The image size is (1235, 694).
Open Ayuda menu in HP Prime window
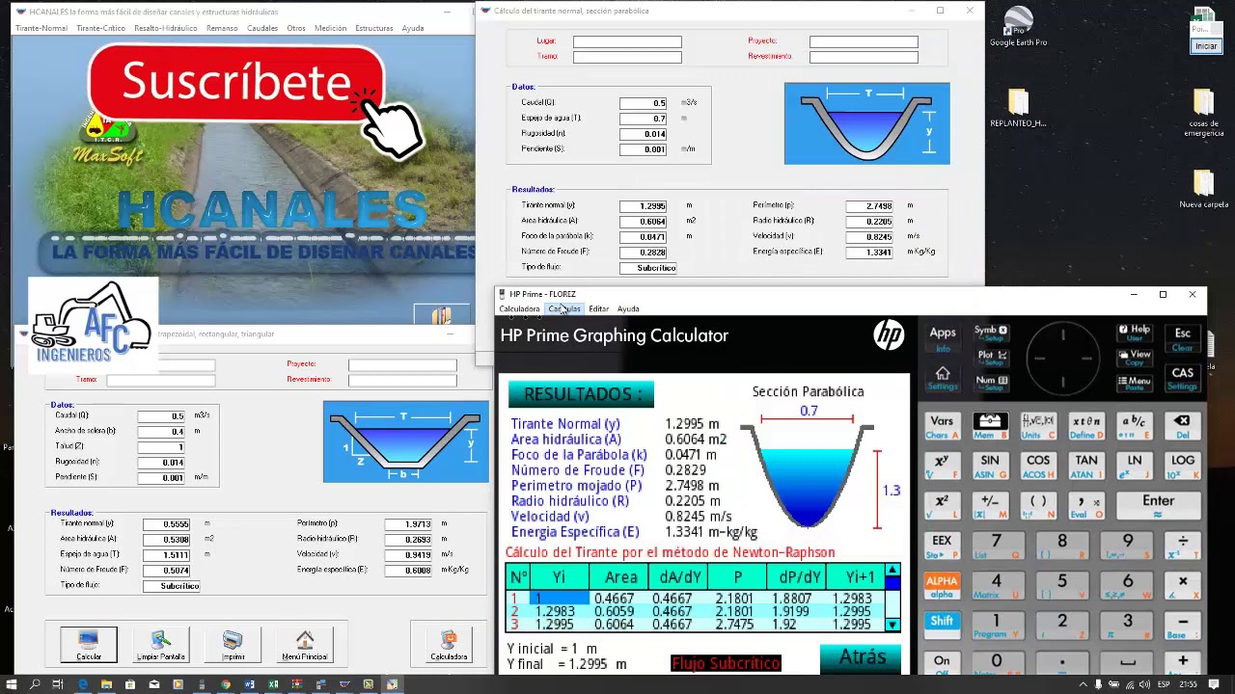pos(628,309)
